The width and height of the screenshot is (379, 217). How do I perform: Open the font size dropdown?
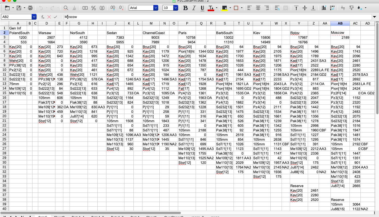click(x=175, y=8)
